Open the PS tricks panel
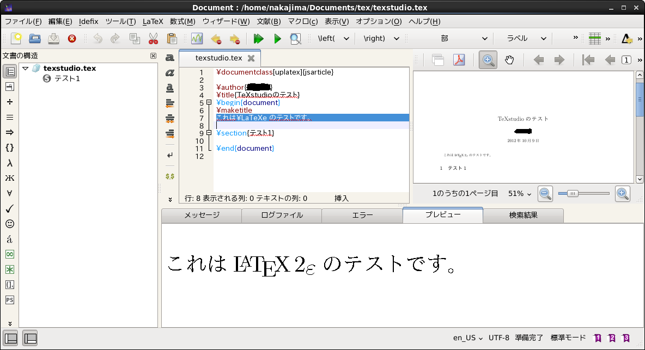Image resolution: width=645 pixels, height=350 pixels. click(9, 300)
